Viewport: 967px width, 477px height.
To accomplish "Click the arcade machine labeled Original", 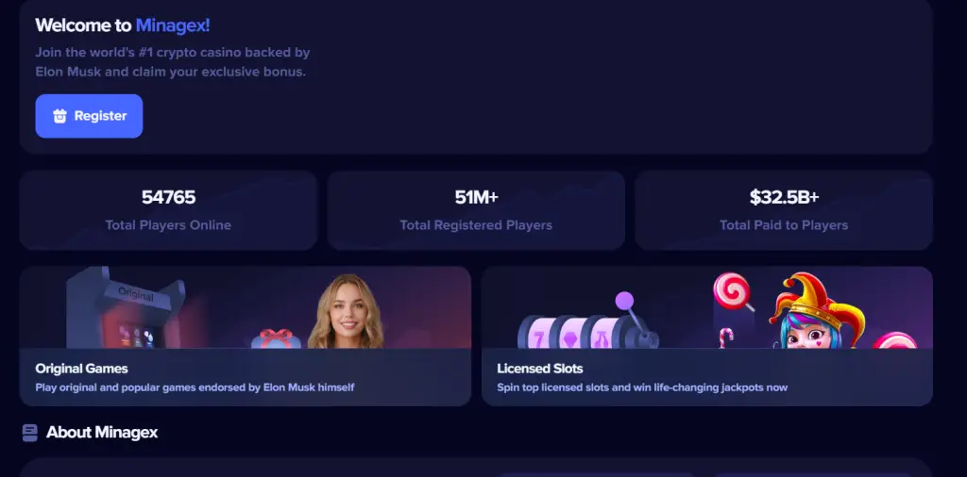I will click(126, 307).
